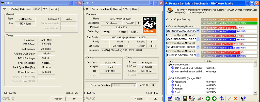Click the grey checkmark OK icon

coord(229,98)
